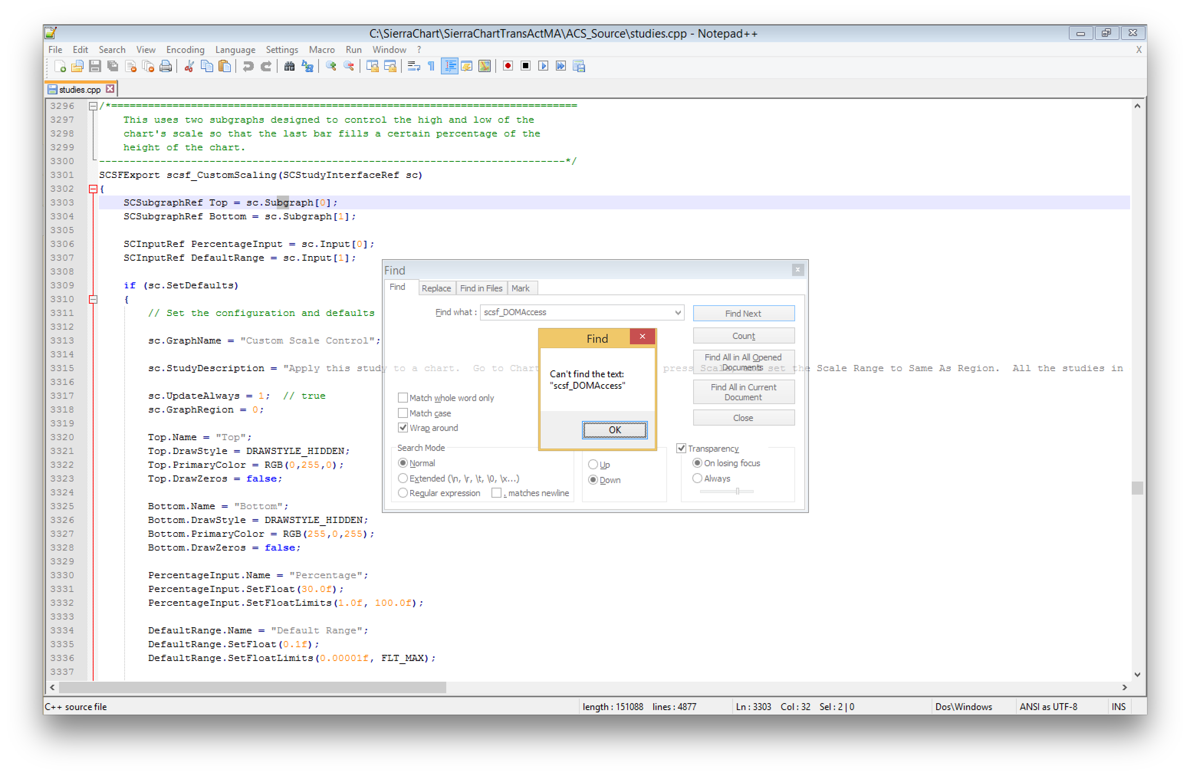Switch to the Find in Files tab
Image resolution: width=1190 pixels, height=776 pixels.
coord(481,288)
